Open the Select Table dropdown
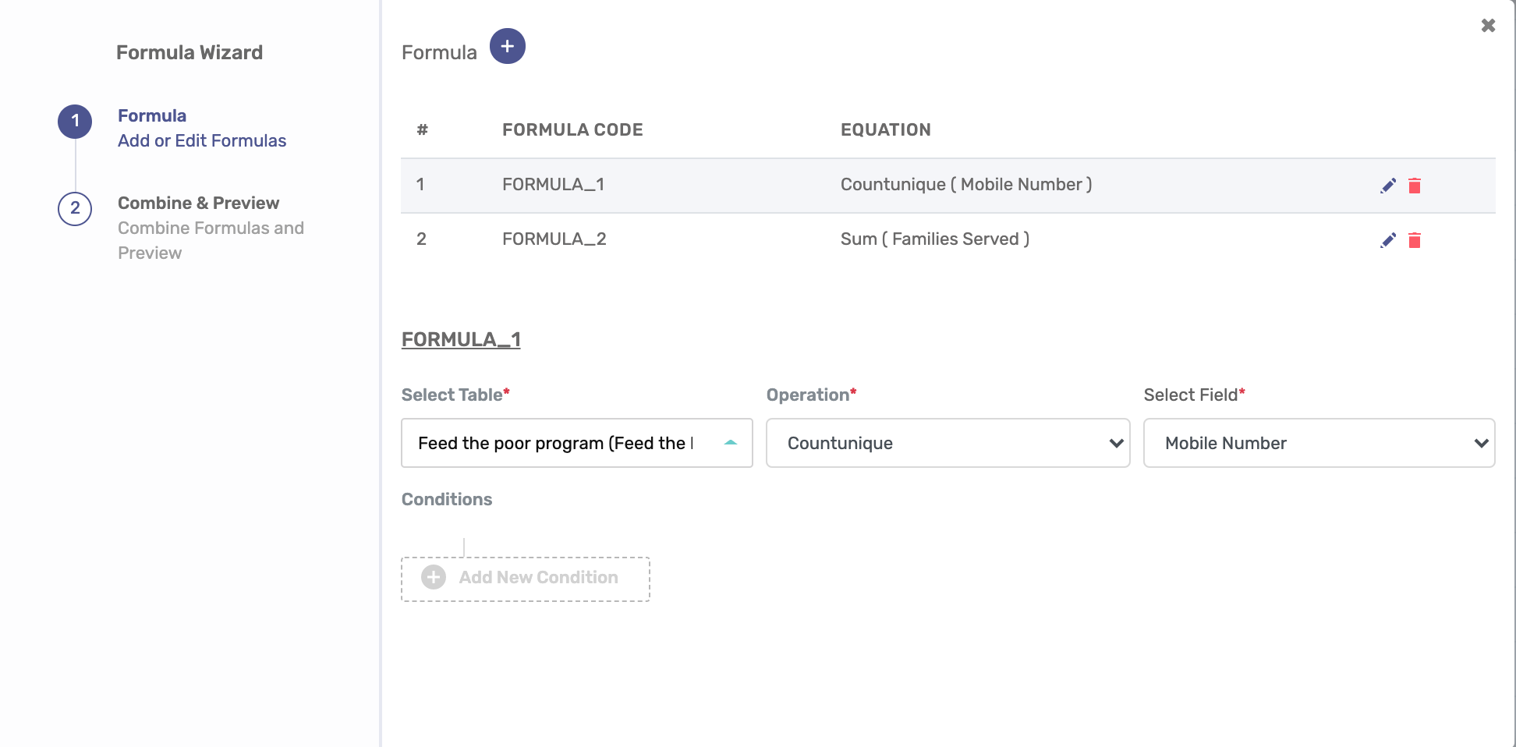The image size is (1516, 747). point(577,443)
